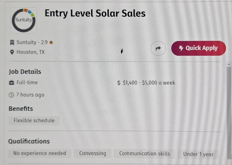232x165 pixels.
Task: Click the Entry Level Solar Sales title
Action: tap(95, 13)
